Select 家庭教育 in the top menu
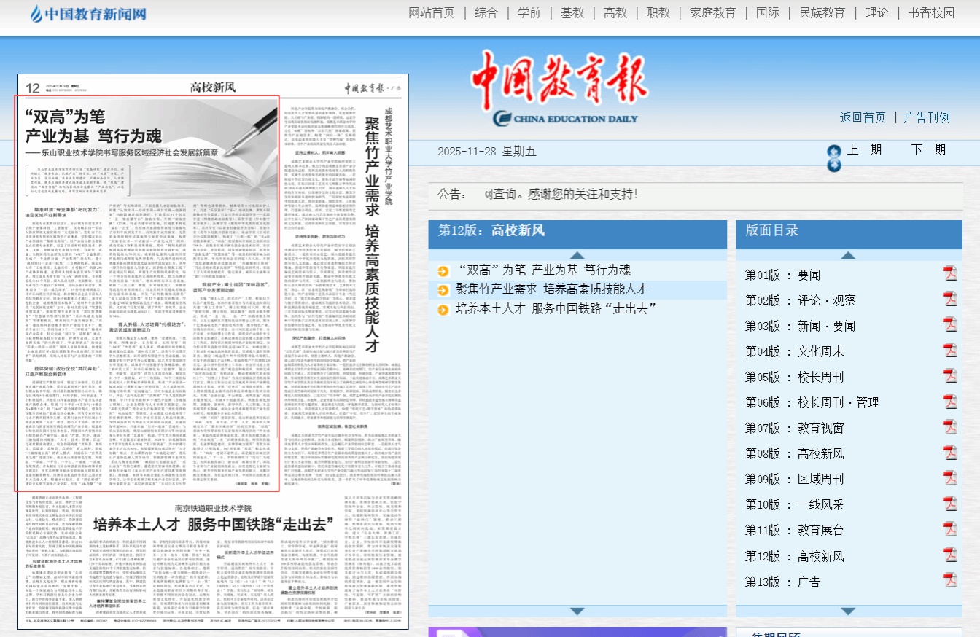The height and width of the screenshot is (637, 980). click(712, 13)
